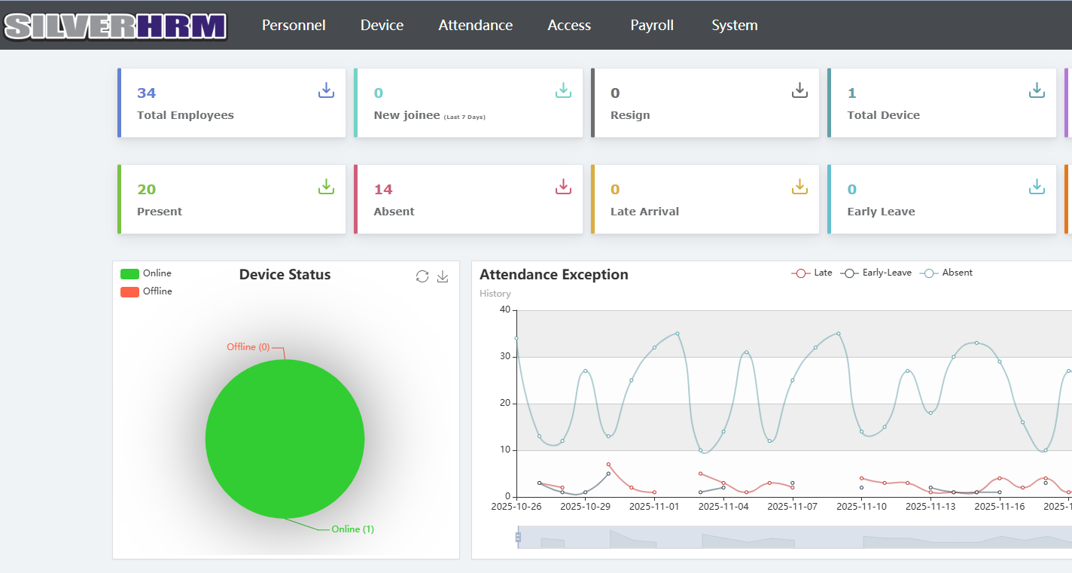Click the left handle of chart zoom slider
1072x573 pixels.
click(518, 537)
